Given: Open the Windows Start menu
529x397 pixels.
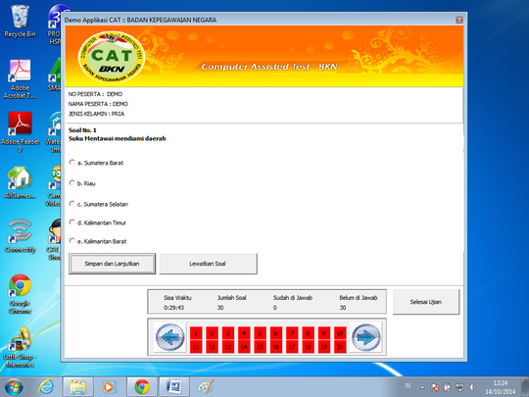Looking at the screenshot, I should [x=14, y=387].
